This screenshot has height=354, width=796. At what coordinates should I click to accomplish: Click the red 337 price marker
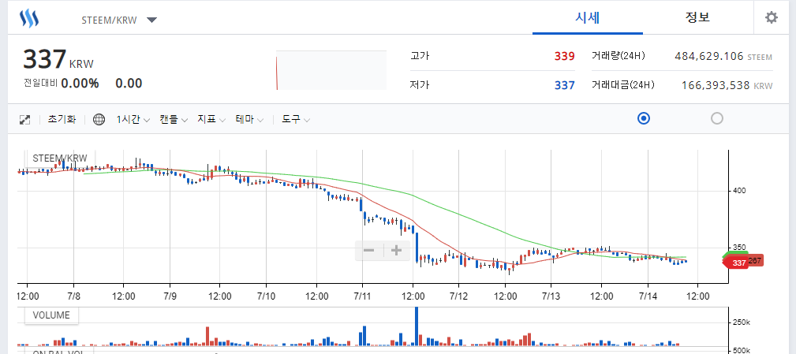735,263
